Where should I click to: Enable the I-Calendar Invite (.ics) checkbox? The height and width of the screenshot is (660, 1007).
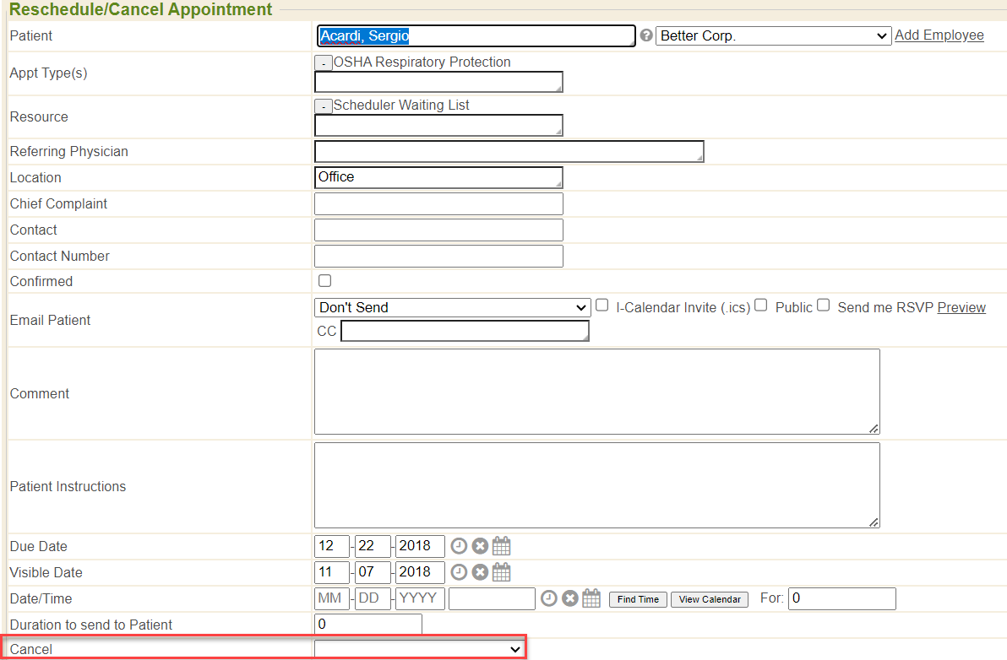[x=601, y=306]
